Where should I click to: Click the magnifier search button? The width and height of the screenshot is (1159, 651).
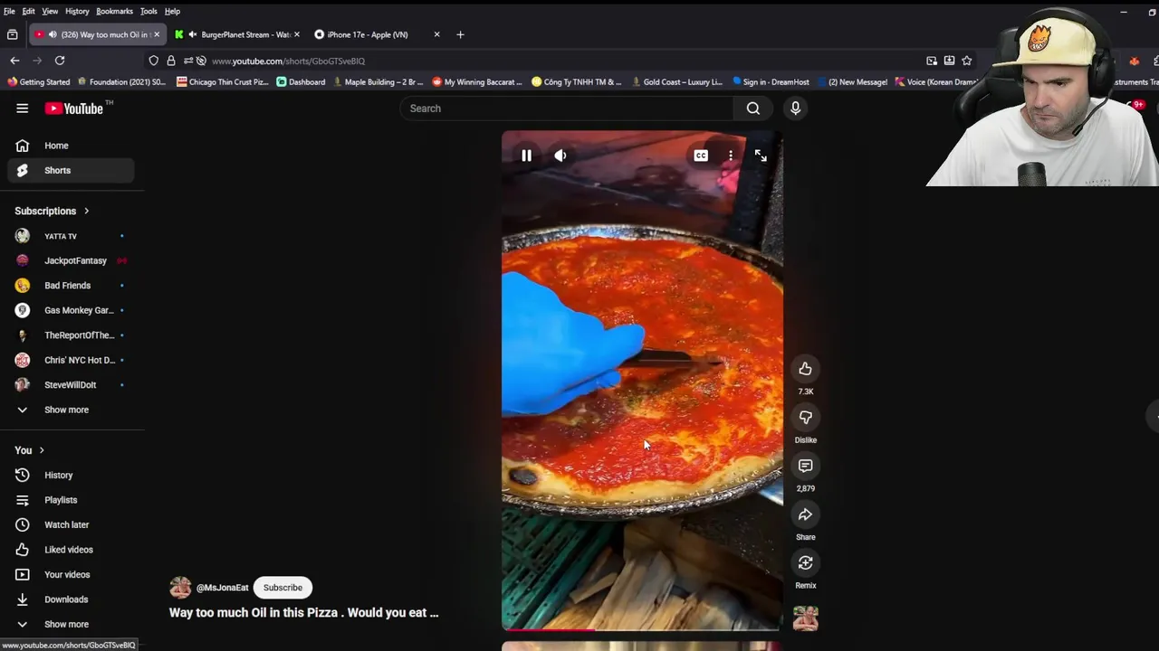click(x=752, y=108)
